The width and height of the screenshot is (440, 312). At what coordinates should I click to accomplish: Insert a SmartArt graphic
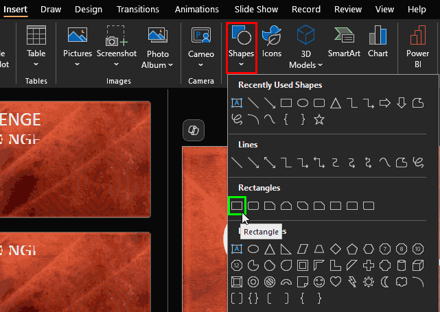point(344,42)
